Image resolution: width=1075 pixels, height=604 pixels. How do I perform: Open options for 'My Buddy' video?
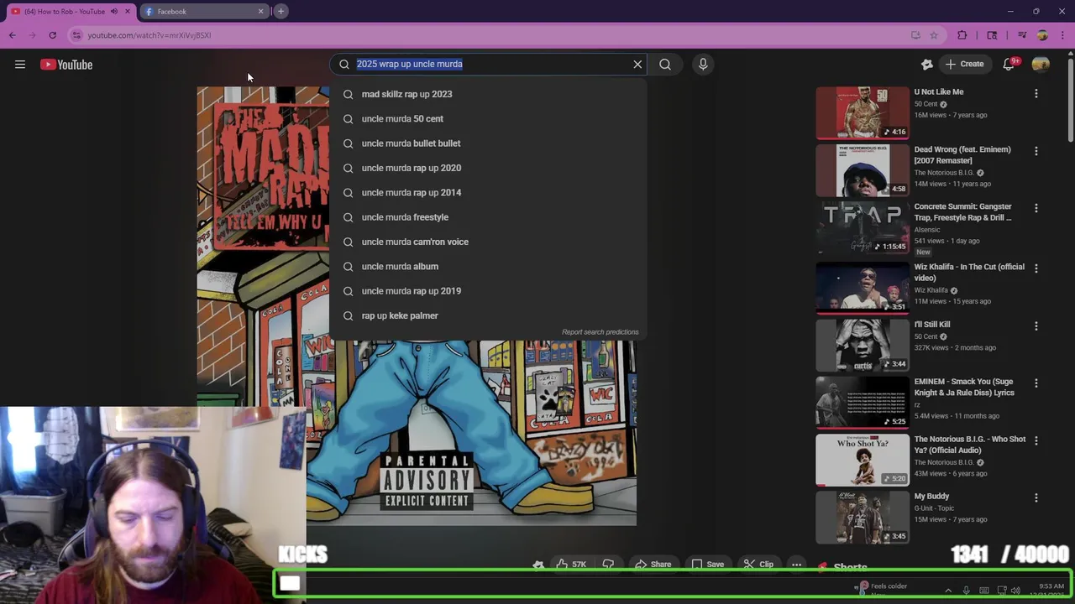tap(1036, 497)
